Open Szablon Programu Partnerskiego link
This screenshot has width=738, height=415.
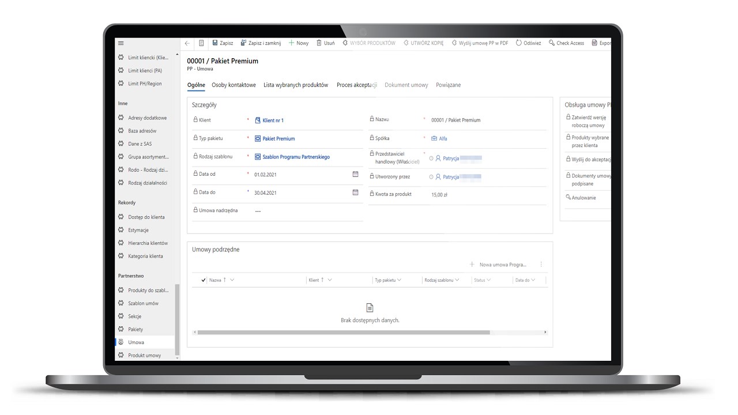coord(296,157)
